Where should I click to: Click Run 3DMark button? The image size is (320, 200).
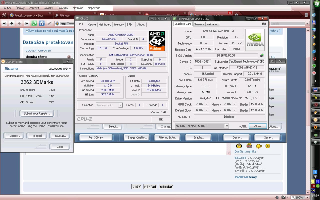(x=96, y=137)
